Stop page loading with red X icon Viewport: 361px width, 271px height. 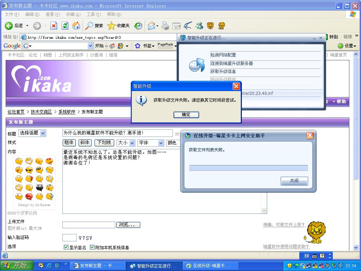point(54,25)
